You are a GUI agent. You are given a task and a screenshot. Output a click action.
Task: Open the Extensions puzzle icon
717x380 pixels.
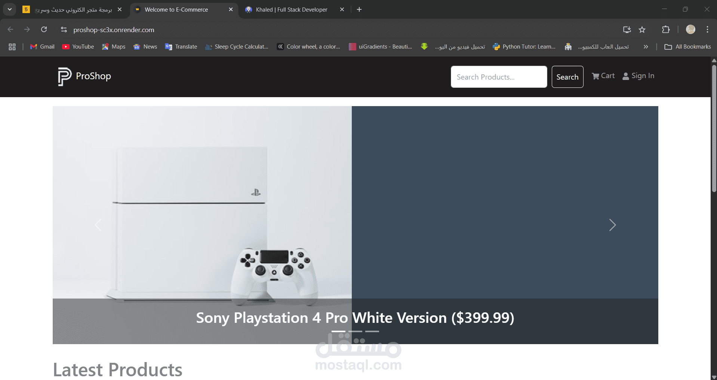tap(666, 30)
